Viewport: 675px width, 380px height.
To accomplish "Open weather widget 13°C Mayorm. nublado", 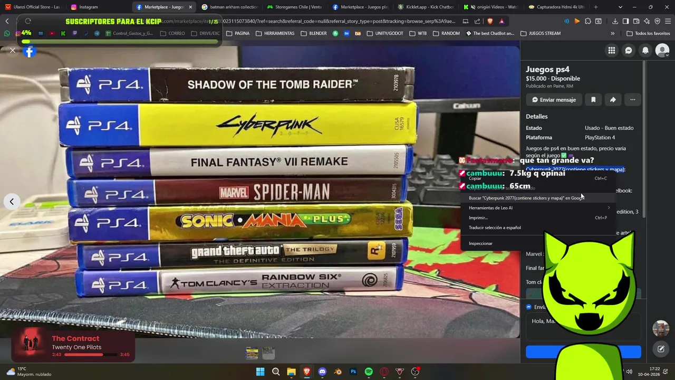I will [x=29, y=372].
